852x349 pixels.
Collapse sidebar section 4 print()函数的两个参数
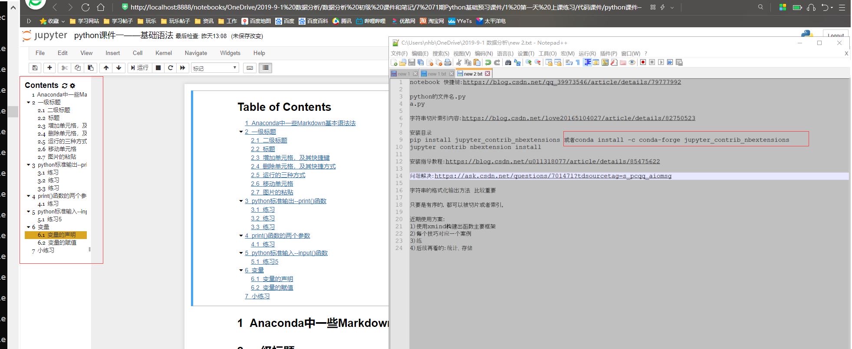click(x=29, y=196)
